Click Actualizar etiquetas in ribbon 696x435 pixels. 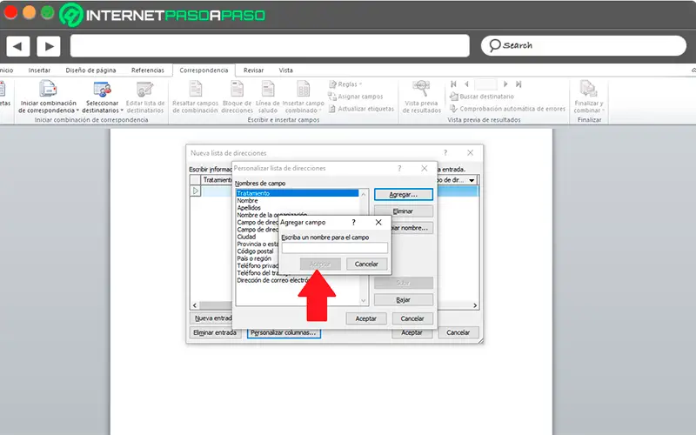pos(361,109)
